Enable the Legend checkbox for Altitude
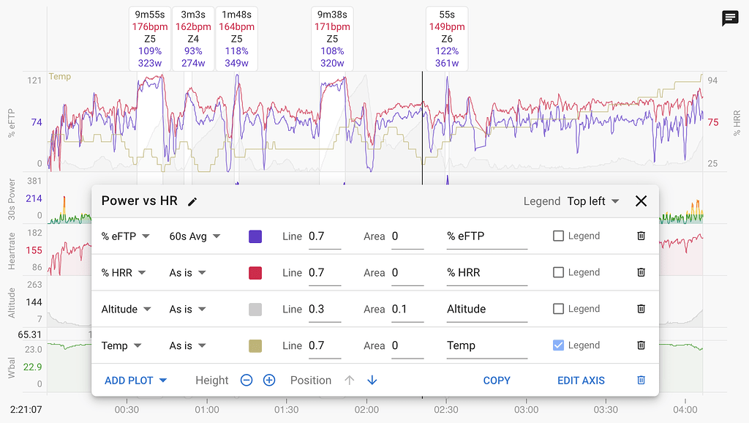The image size is (749, 423). 557,309
